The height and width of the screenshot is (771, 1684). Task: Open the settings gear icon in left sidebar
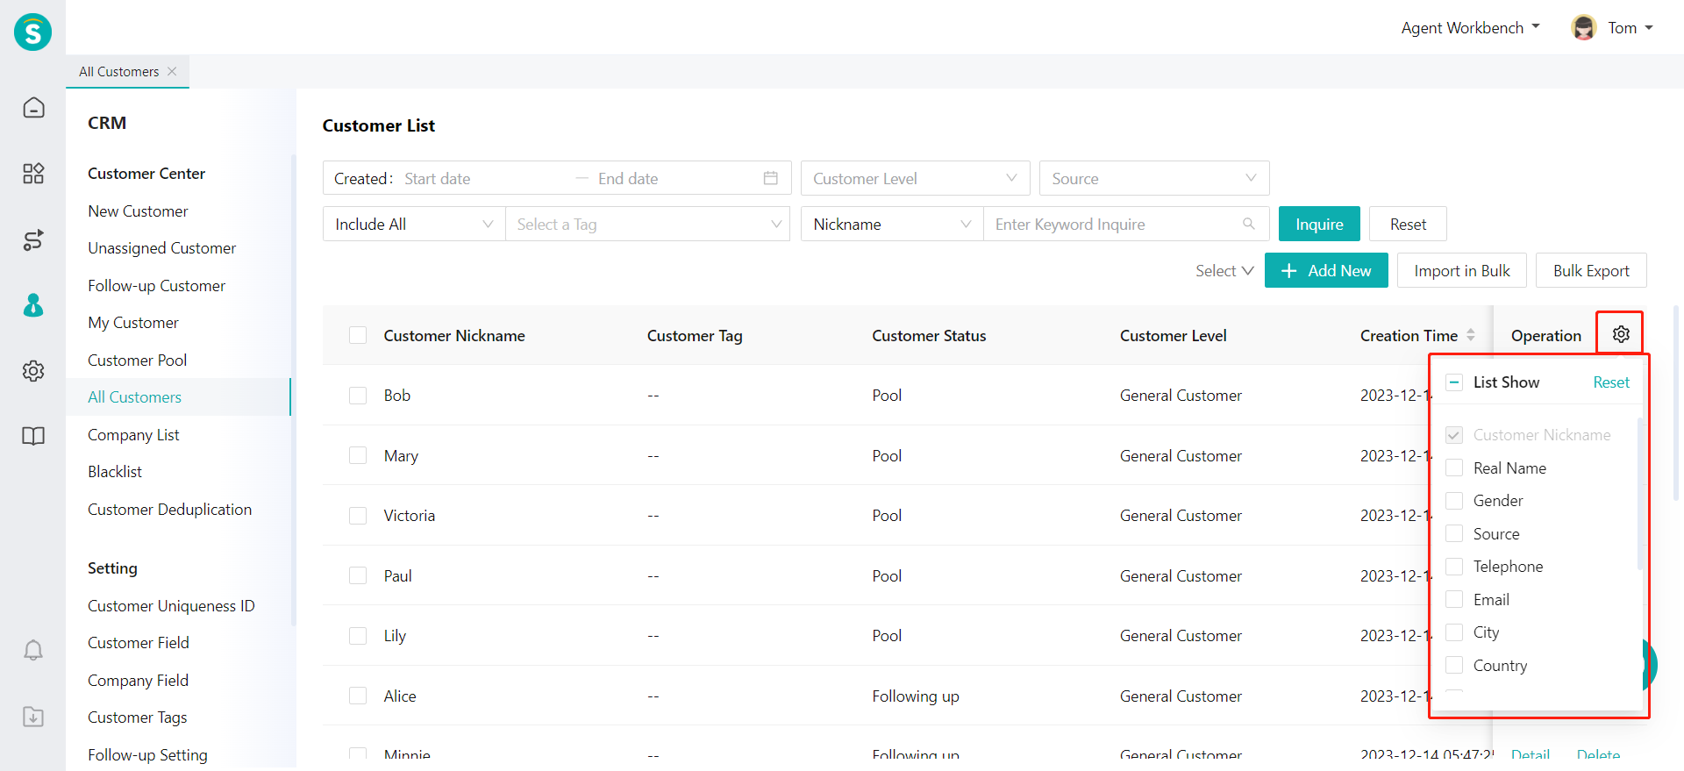(33, 371)
